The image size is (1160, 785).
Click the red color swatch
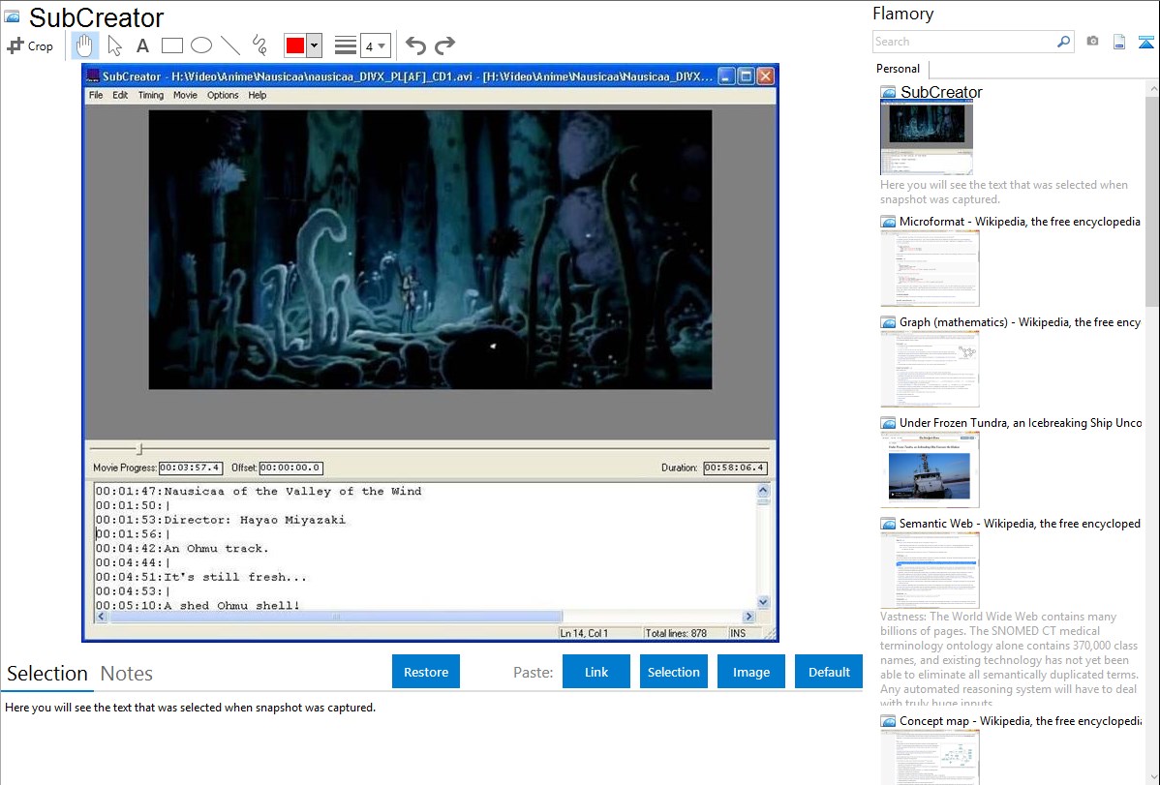(295, 45)
